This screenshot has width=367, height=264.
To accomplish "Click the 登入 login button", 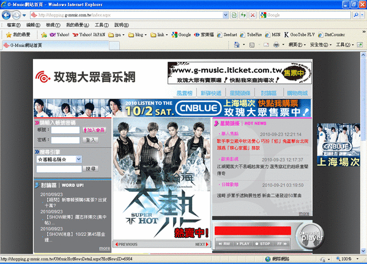I will [91, 140].
